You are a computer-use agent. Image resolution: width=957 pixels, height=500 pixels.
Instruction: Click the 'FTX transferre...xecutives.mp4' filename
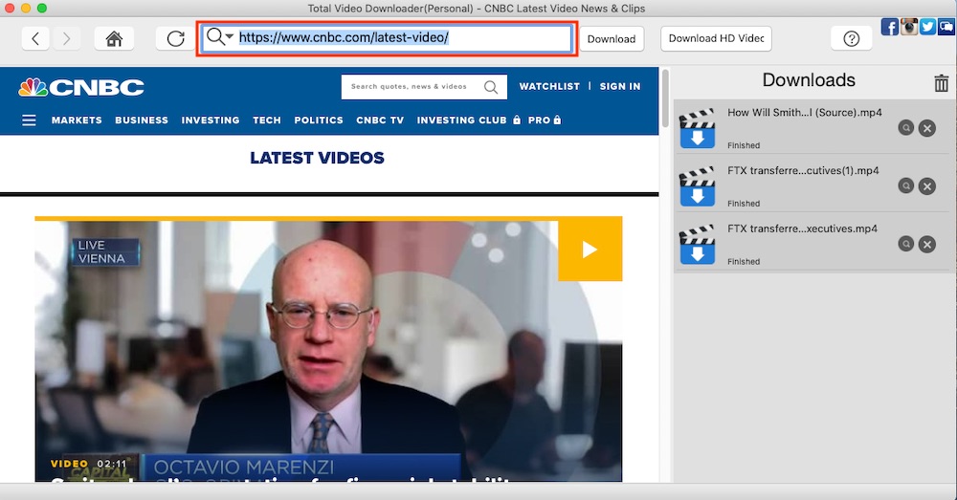click(802, 228)
